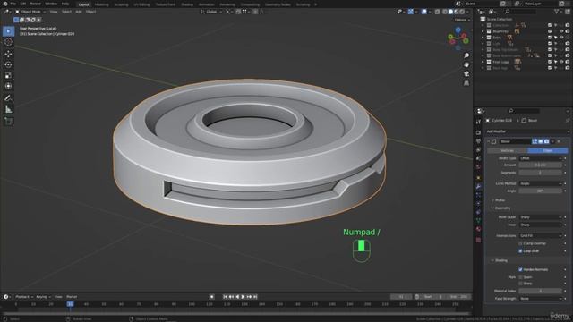Toggle the Harden Normals checkbox

[x=520, y=269]
